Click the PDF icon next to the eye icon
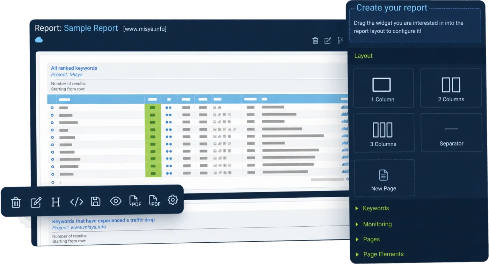The image size is (489, 266). [x=135, y=201]
